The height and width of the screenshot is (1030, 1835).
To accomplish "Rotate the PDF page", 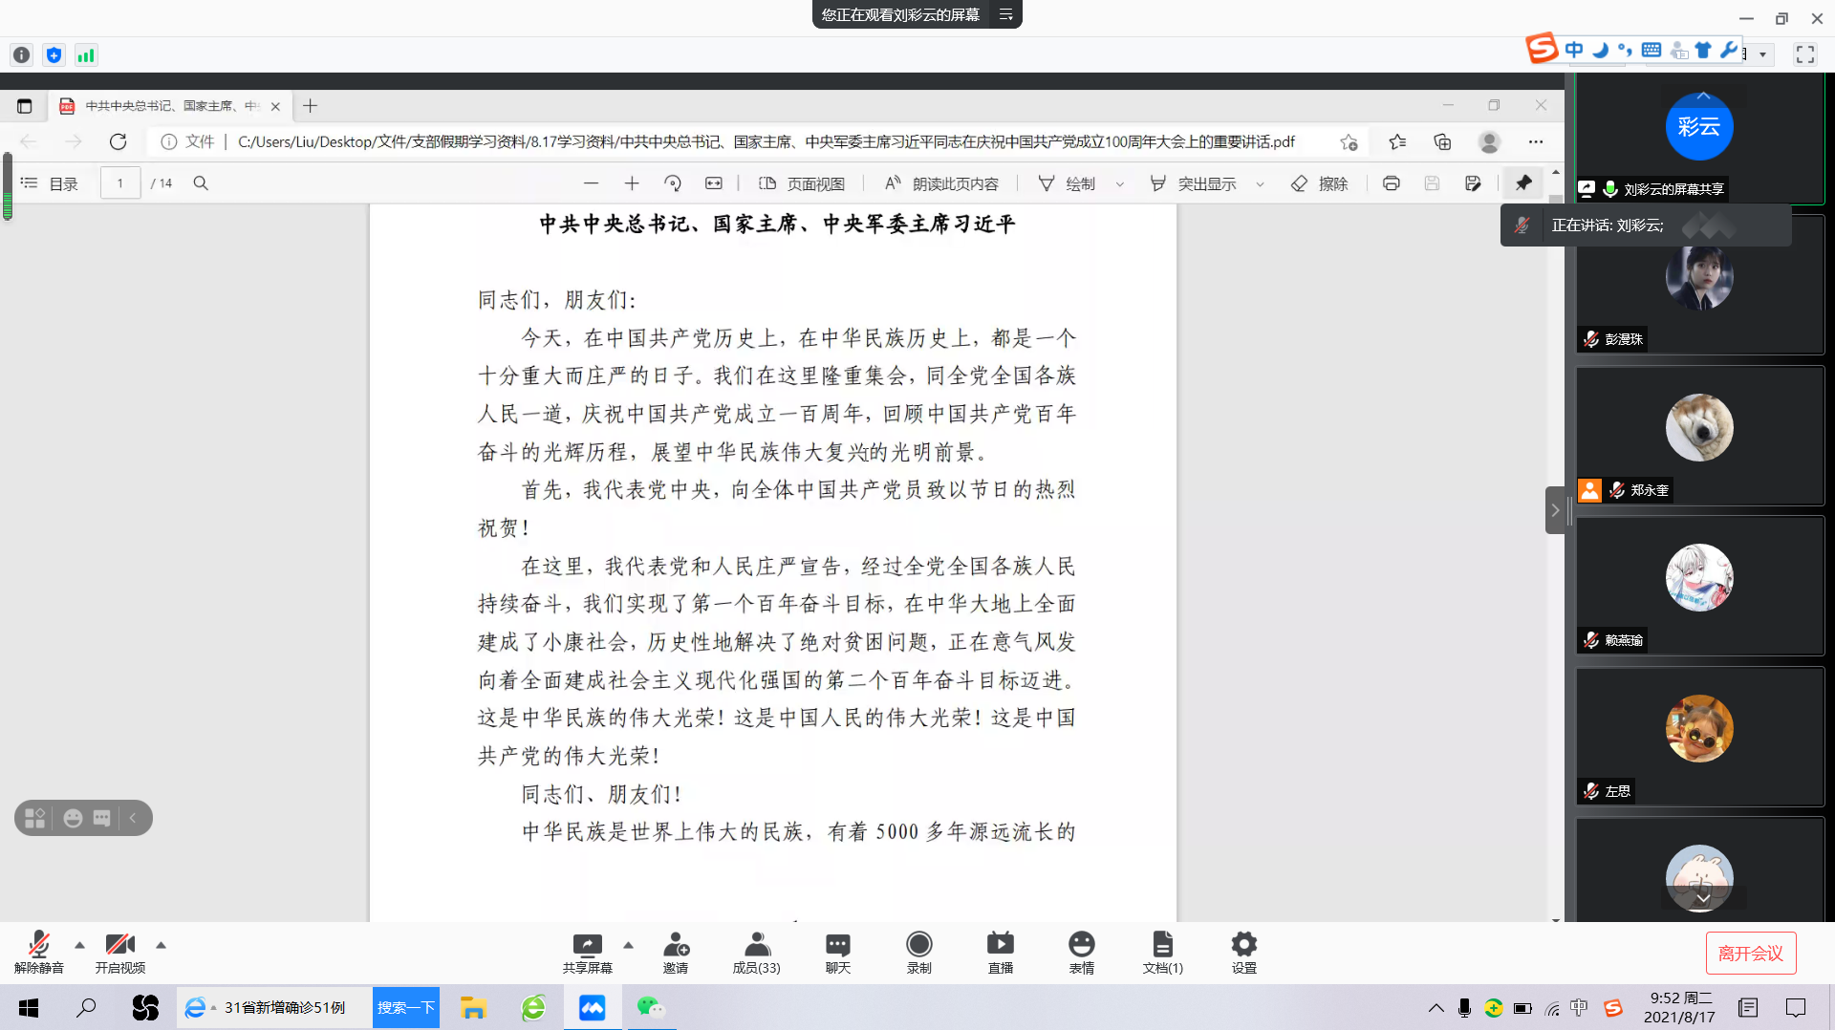I will click(x=673, y=183).
